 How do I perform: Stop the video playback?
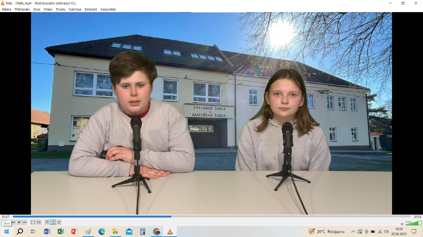tap(19, 222)
